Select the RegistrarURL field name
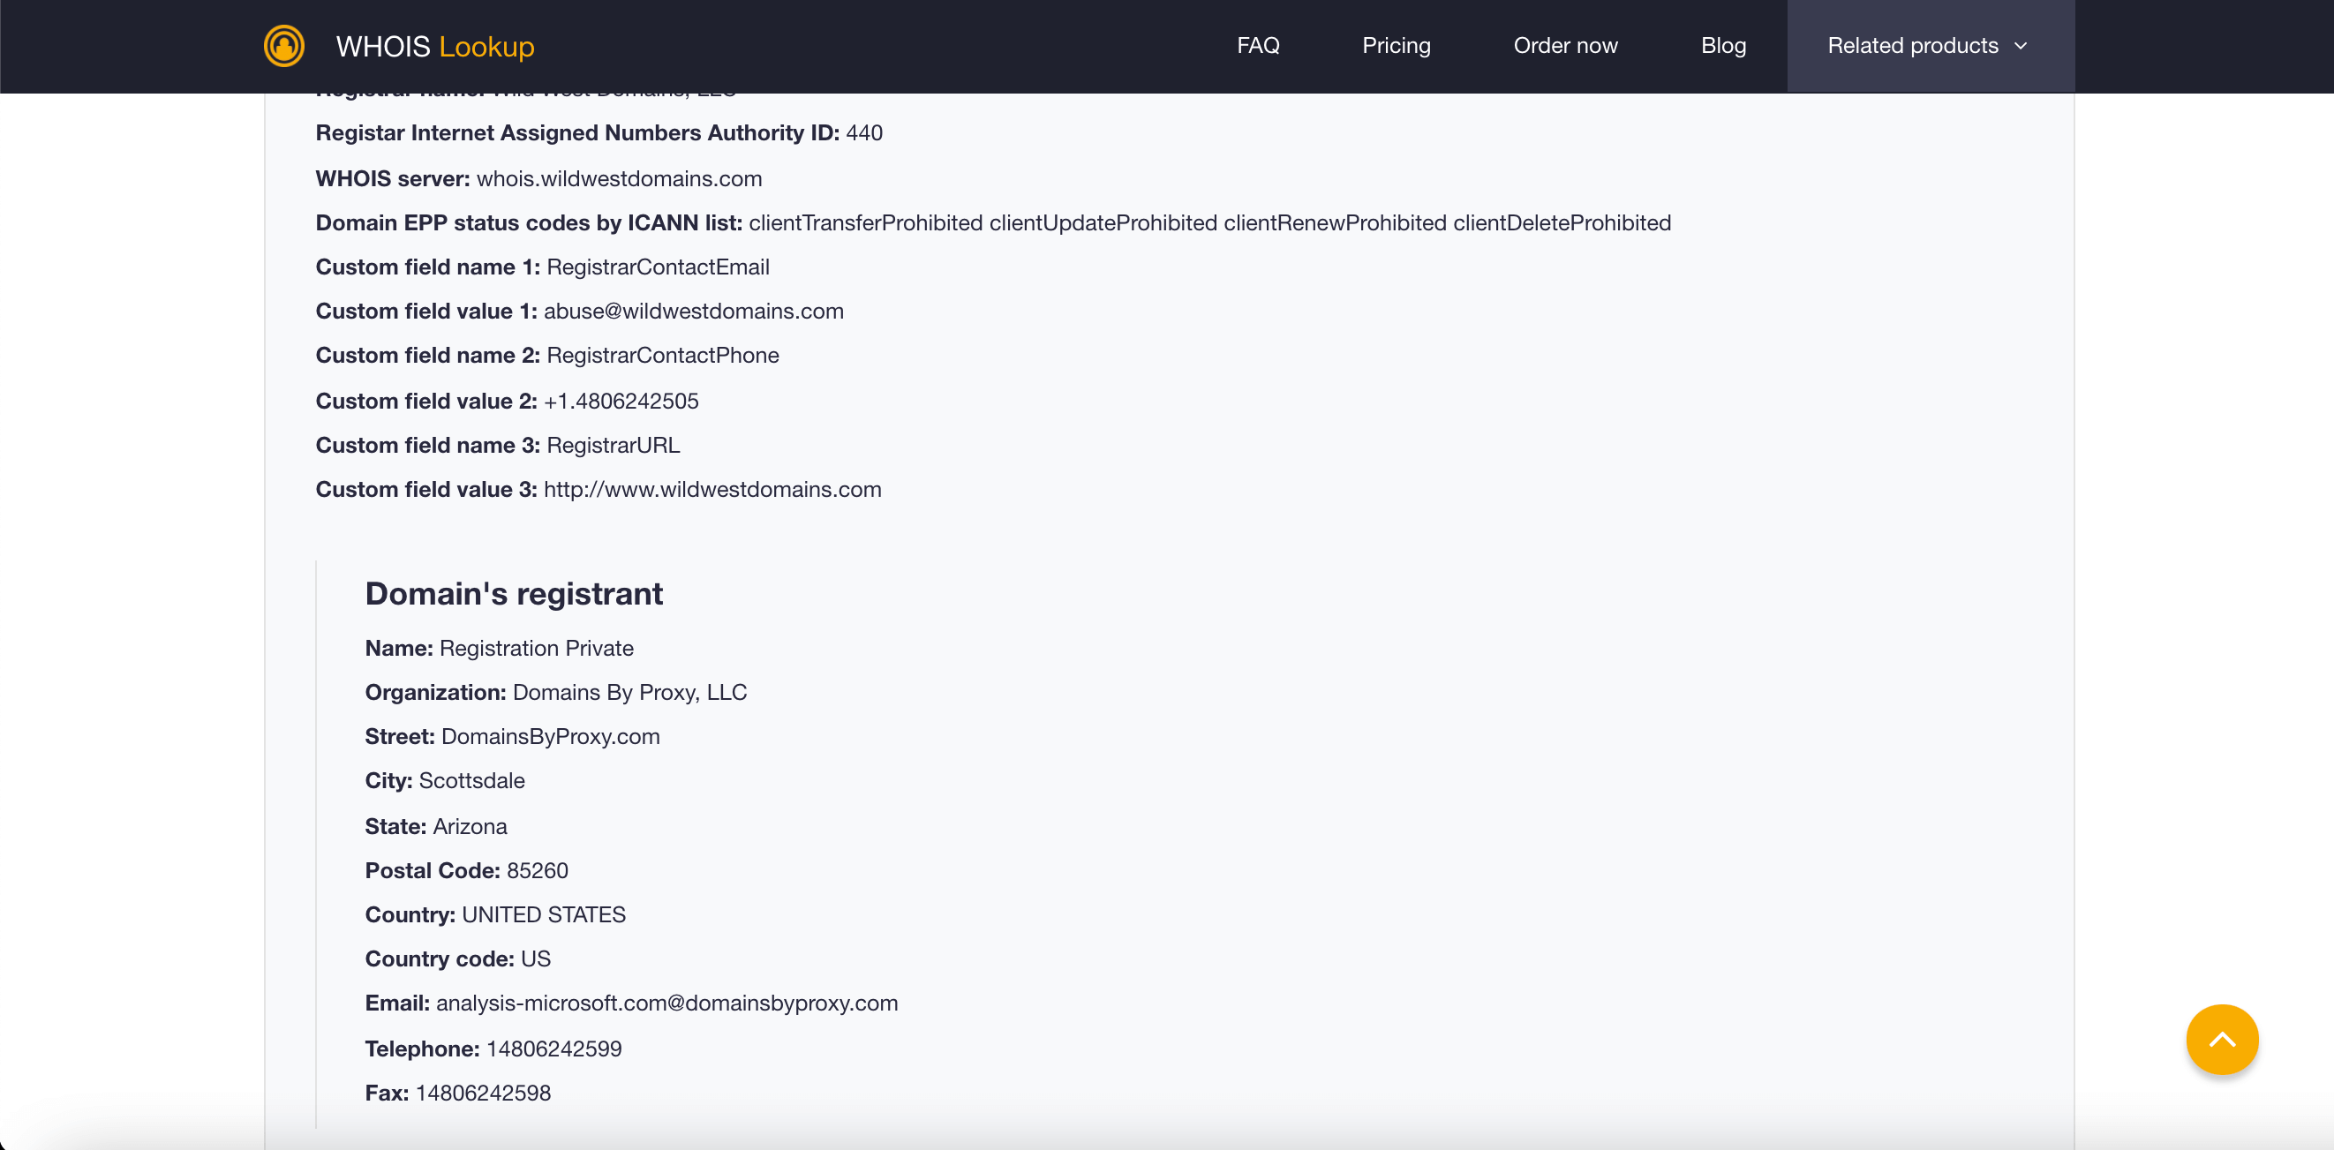 [x=613, y=445]
